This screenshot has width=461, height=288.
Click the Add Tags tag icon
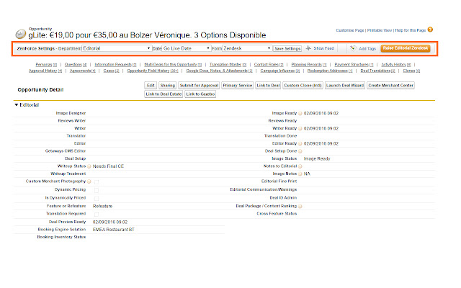click(x=353, y=48)
